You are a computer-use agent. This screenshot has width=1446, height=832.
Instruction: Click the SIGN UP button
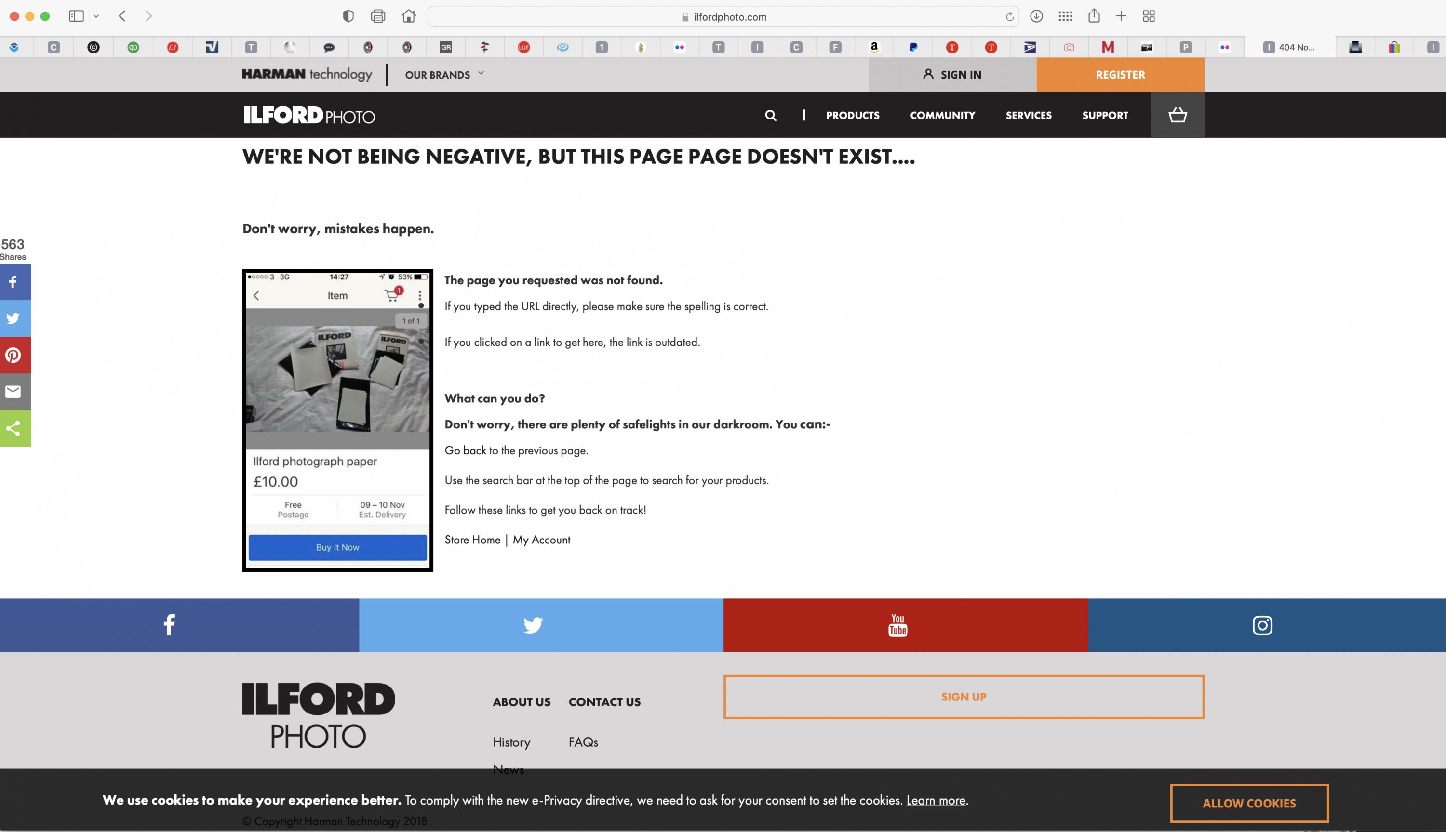[964, 697]
